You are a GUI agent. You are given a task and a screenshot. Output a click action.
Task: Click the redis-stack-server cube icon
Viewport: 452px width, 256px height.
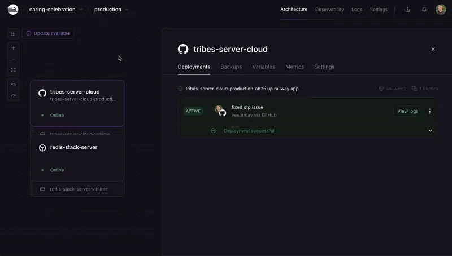42,148
